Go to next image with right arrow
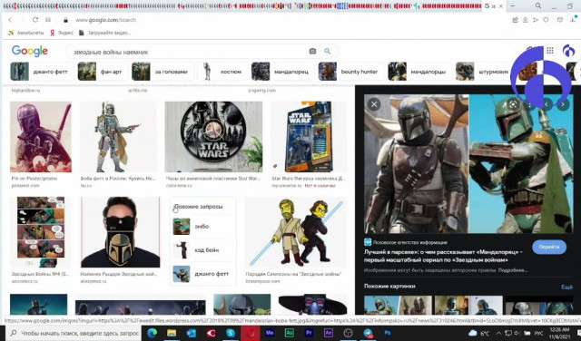The width and height of the screenshot is (581, 341). tap(563, 104)
